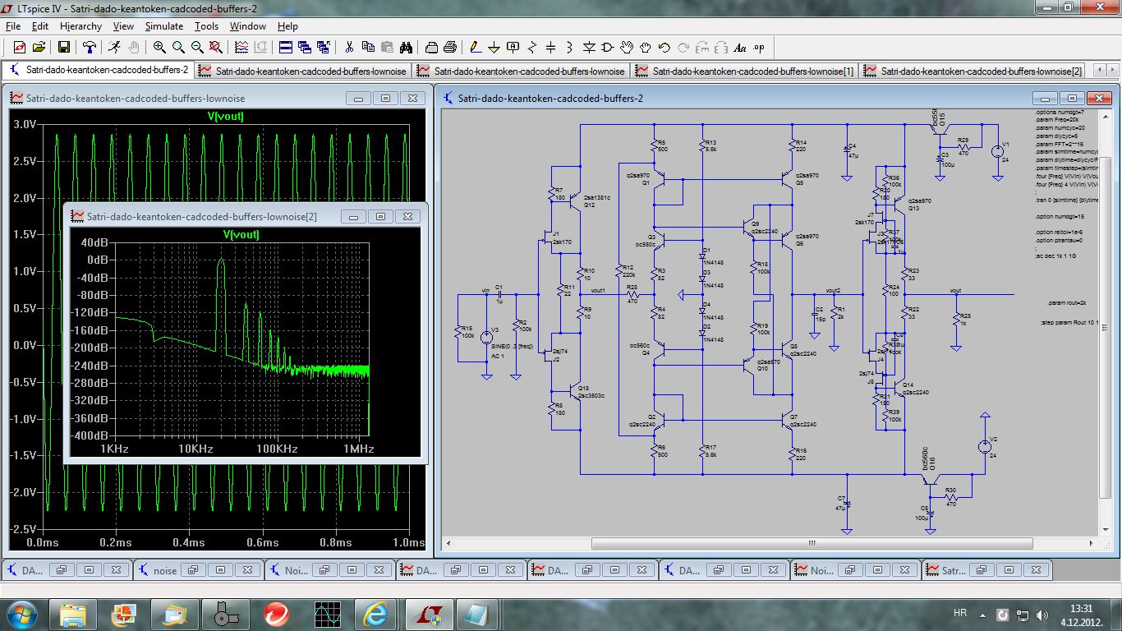Open the Edit menu
Screen dimensions: 1122x631
click(40, 26)
